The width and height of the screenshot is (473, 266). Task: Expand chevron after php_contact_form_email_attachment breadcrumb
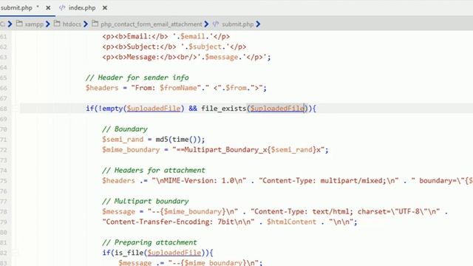pyautogui.click(x=206, y=24)
